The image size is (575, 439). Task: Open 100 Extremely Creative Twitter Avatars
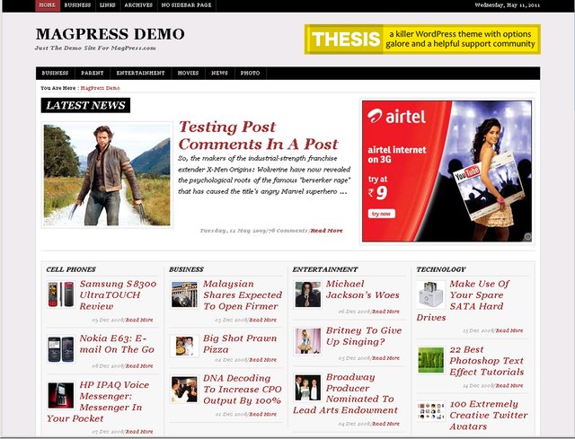[489, 415]
